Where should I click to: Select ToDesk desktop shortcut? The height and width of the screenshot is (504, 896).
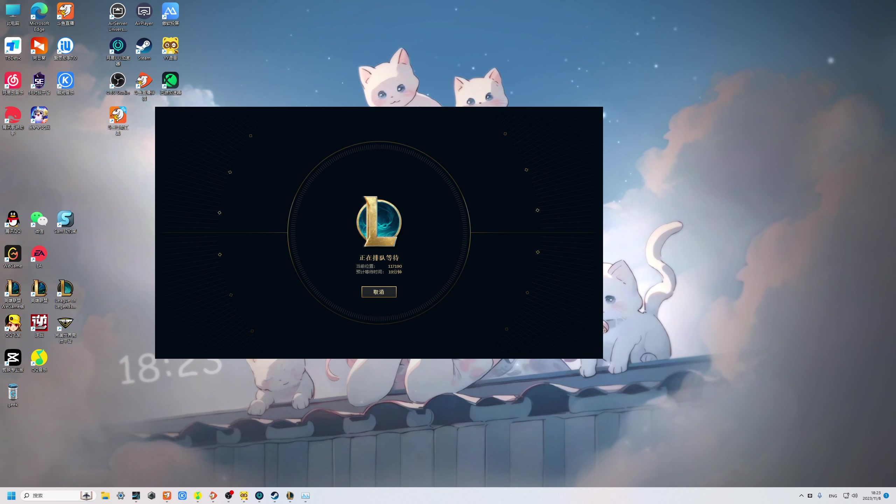click(x=13, y=49)
